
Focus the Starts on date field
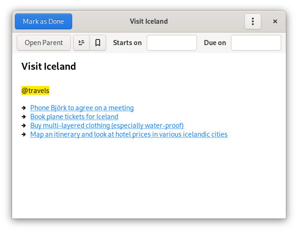coord(172,43)
